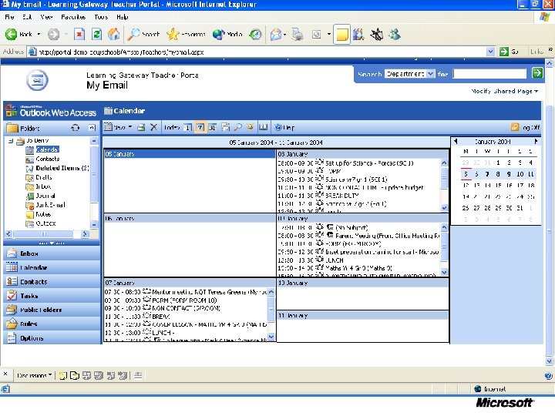Go to Home with the house icon
This screenshot has width=555, height=416.
pos(113,35)
